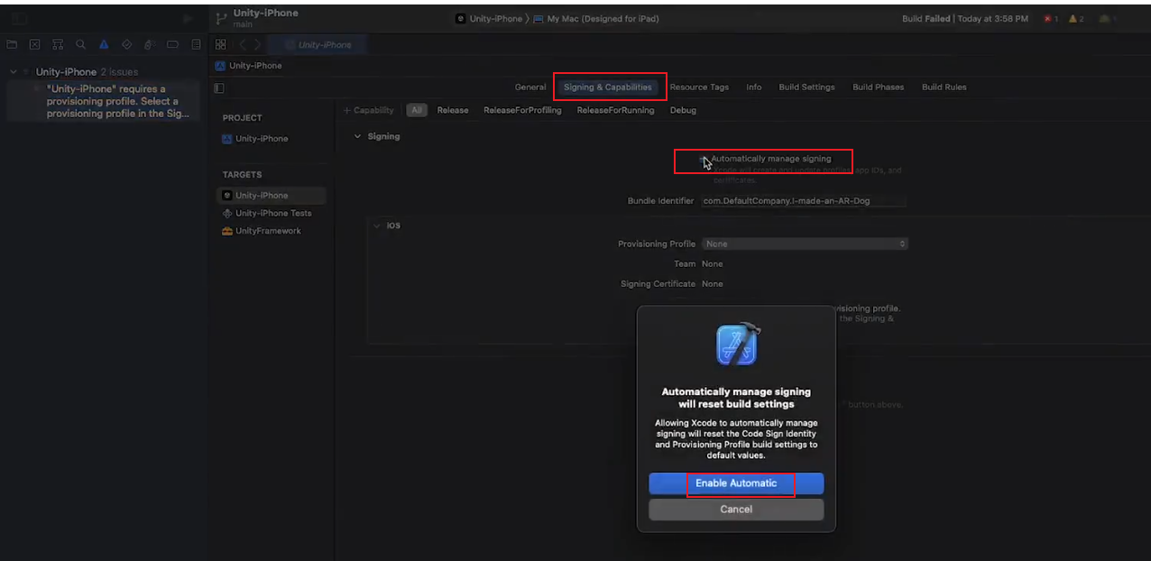Select the Release configuration filter

pos(453,110)
